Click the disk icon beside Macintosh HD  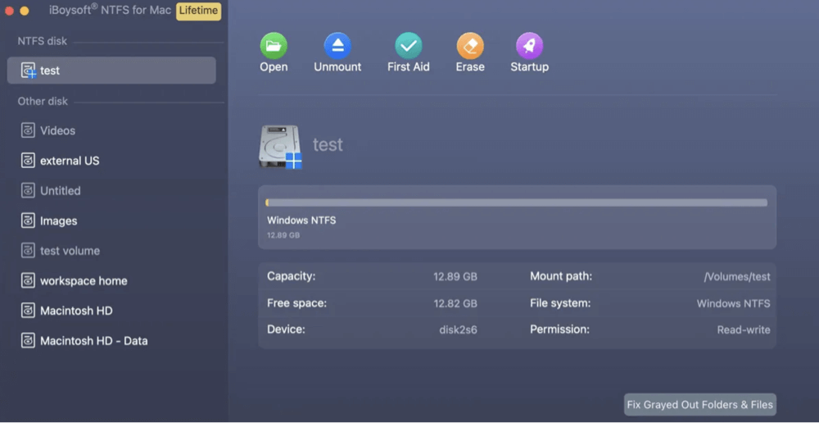[x=28, y=311]
